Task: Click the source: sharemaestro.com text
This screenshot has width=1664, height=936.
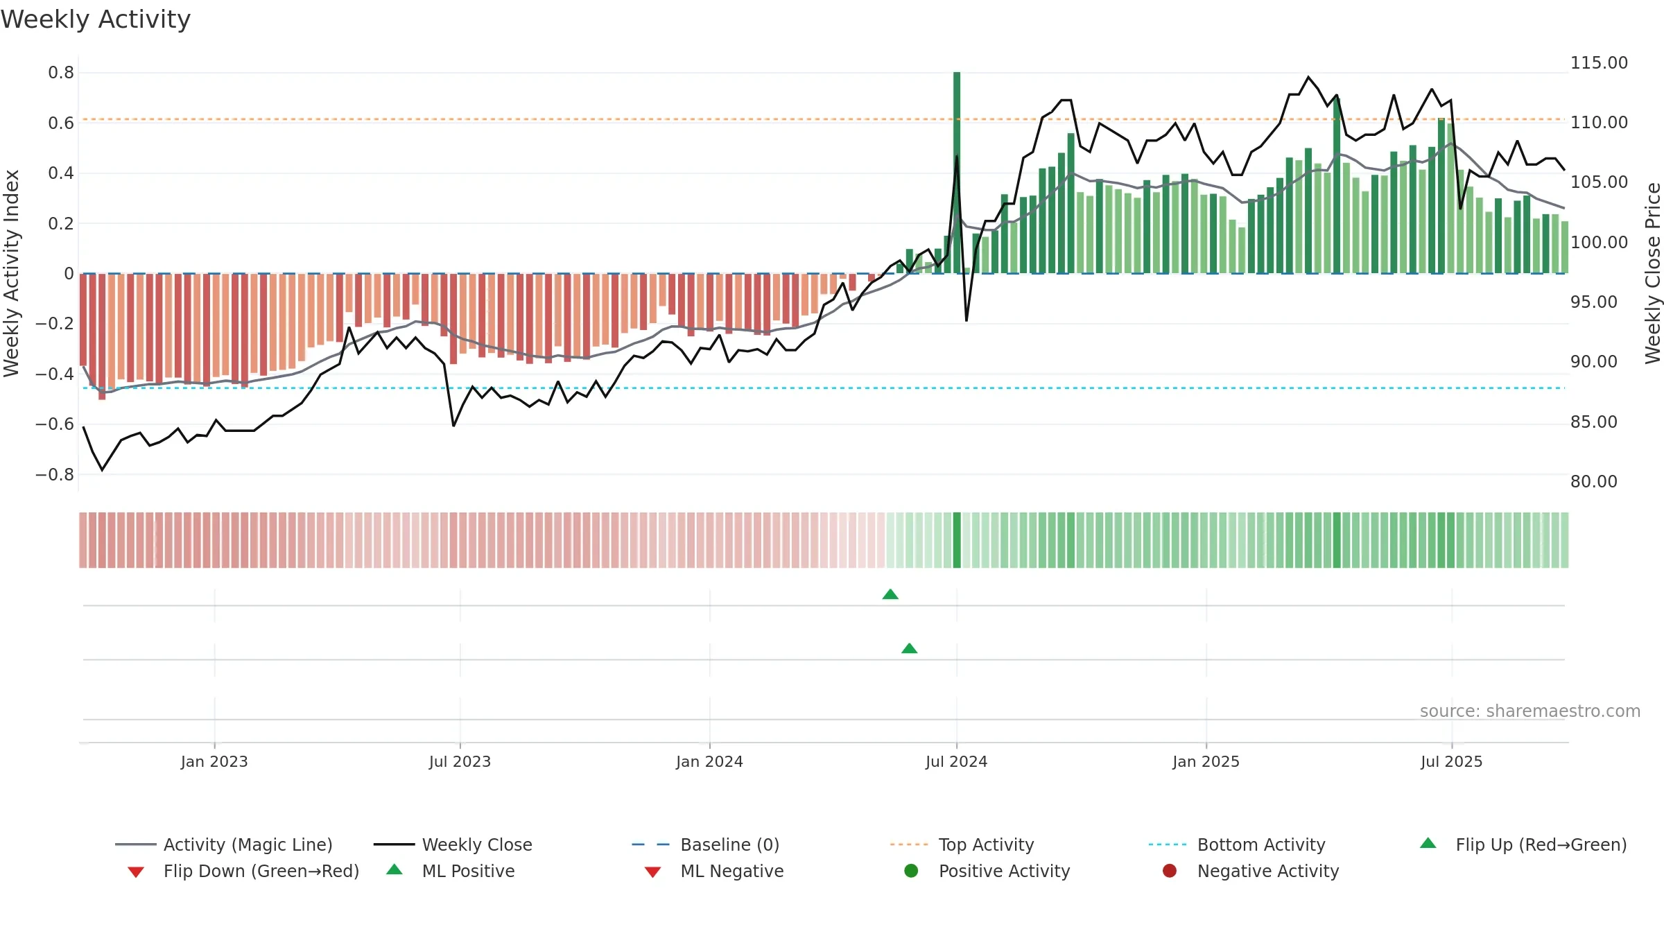Action: [x=1530, y=711]
